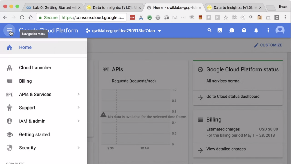Click the scissors extension icon
291x164 pixels.
pos(141,17)
